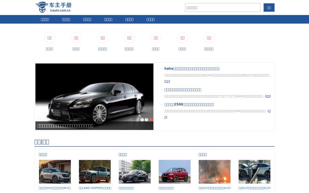
Task: Open the black sedan thumbnail by building
Action: pos(135,172)
